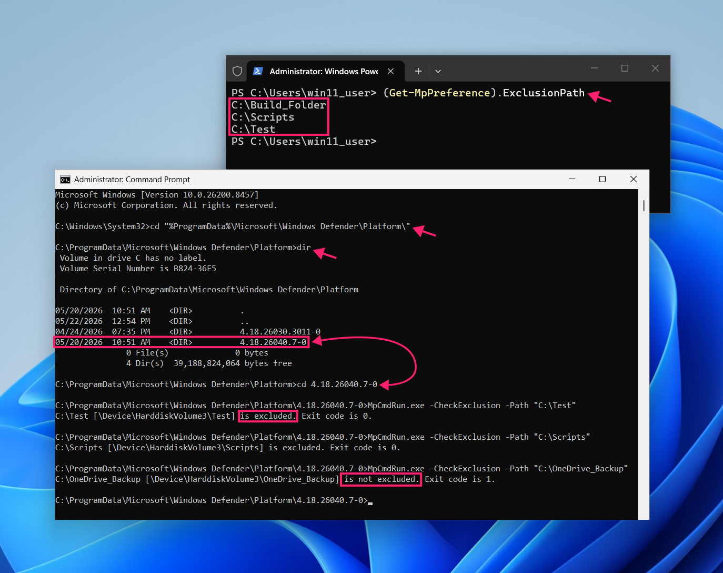Click the '39,188,824,064 bytes free' text
This screenshot has width=723, height=573.
(233, 363)
